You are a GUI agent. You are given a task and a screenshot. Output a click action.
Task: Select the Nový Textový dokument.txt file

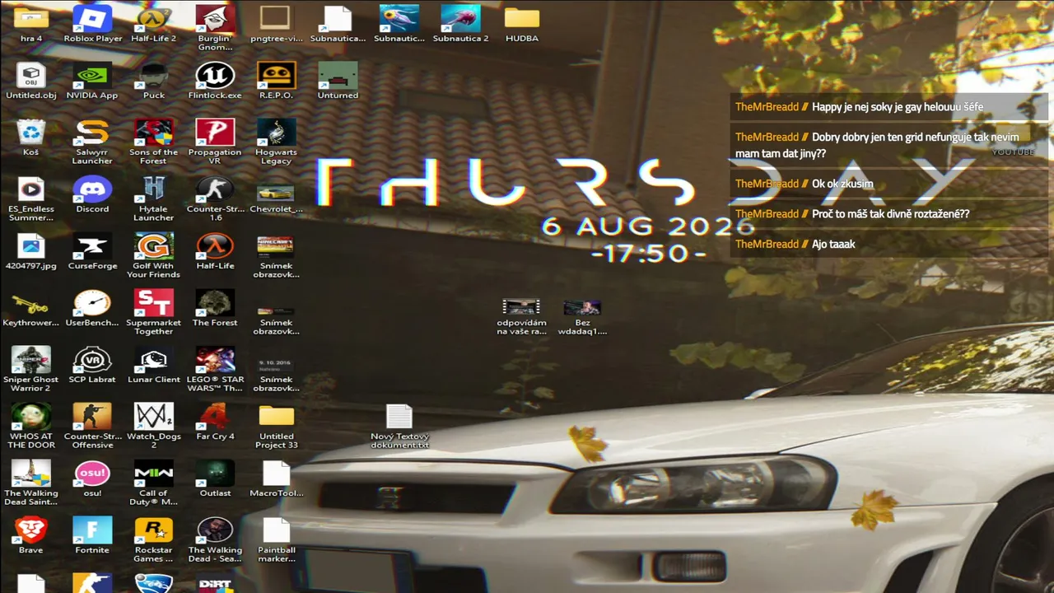(x=399, y=427)
